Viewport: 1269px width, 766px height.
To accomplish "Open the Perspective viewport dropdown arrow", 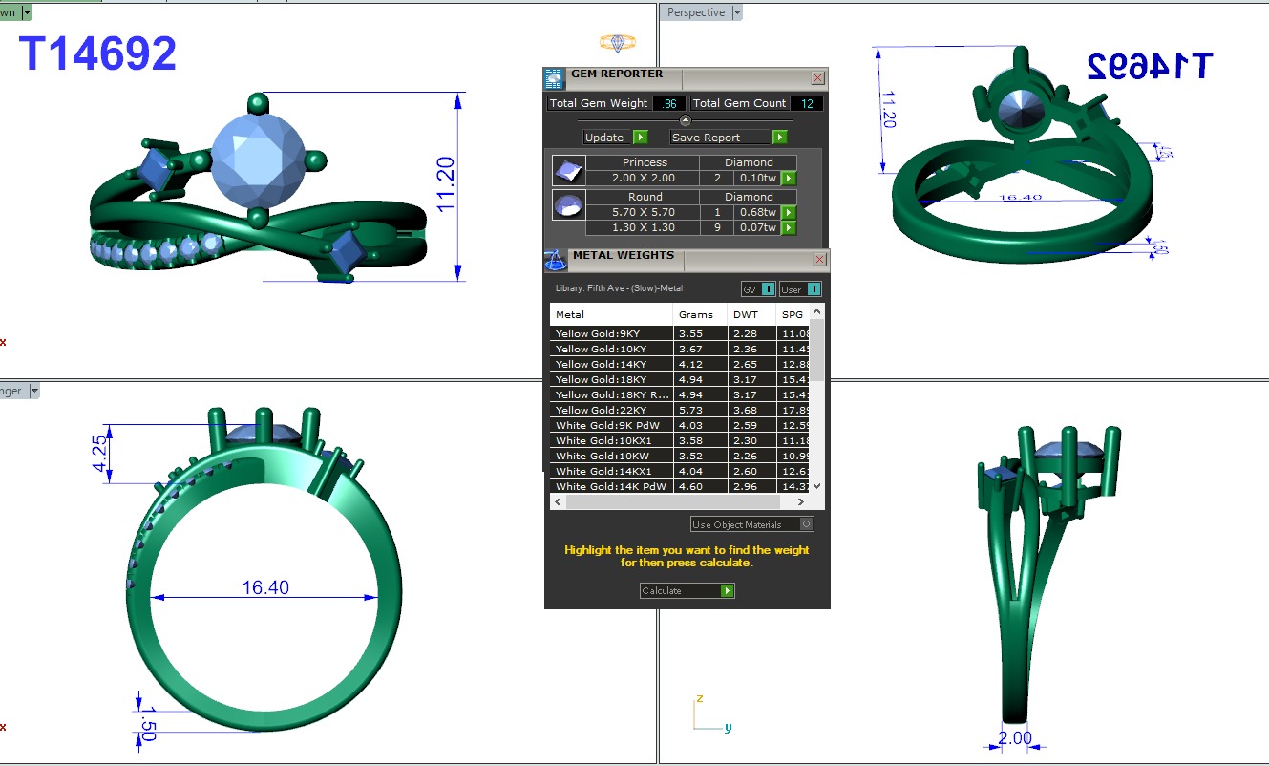I will pyautogui.click(x=736, y=12).
